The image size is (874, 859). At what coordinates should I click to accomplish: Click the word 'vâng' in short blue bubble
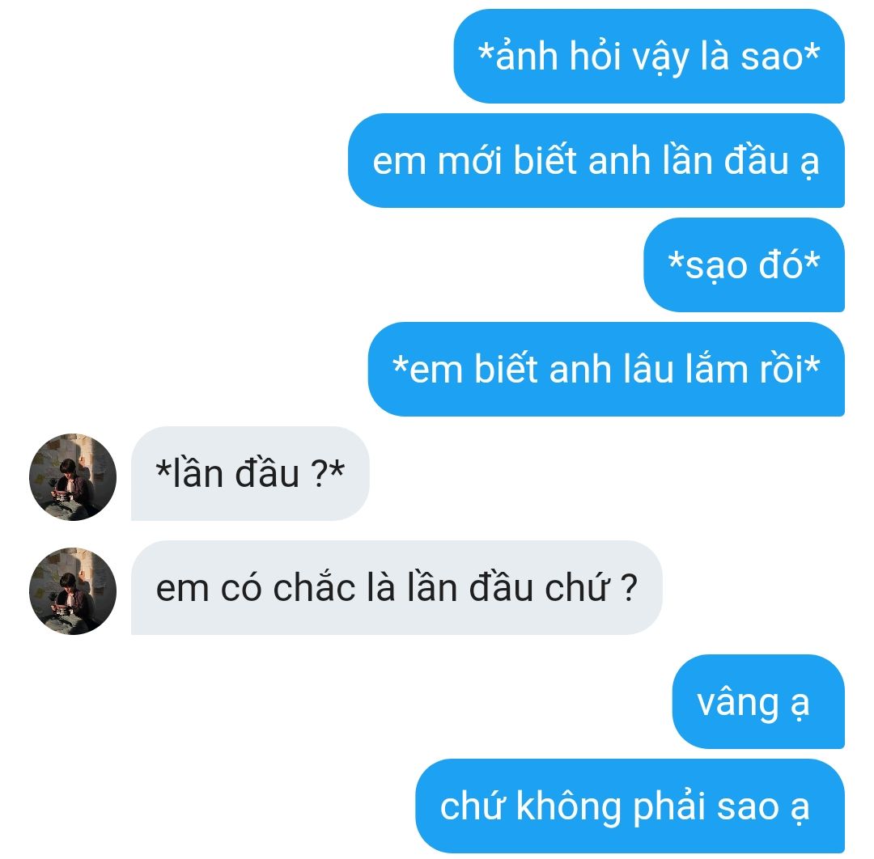[x=739, y=703]
